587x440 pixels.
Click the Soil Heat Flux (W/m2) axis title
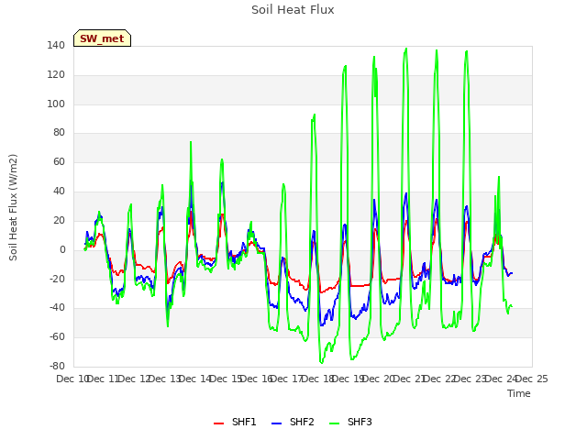pos(13,207)
